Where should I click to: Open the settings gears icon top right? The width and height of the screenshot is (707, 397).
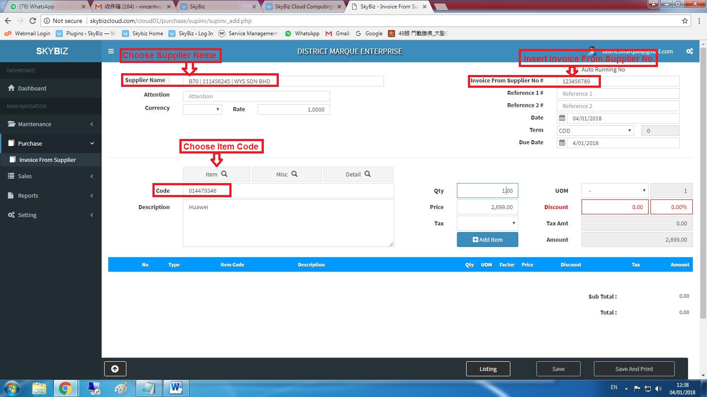click(x=689, y=51)
